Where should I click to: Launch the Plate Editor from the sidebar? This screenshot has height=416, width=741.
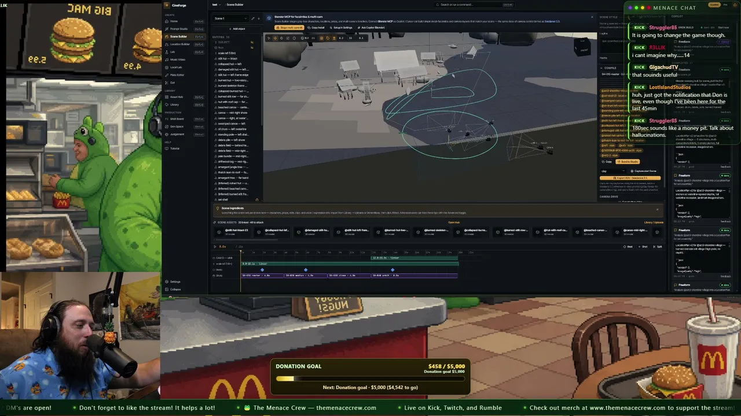point(184,75)
